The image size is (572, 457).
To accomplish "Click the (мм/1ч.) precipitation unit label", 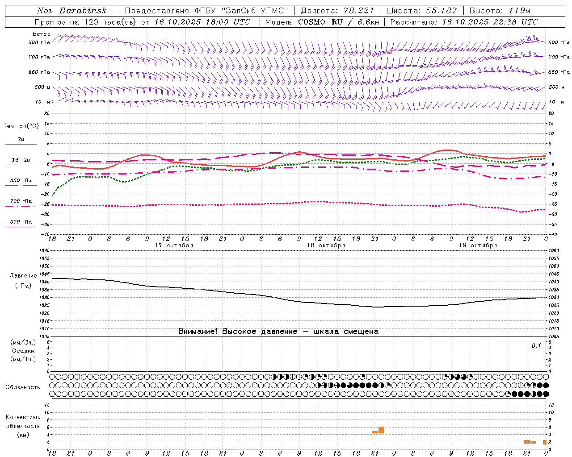I will 23,359.
